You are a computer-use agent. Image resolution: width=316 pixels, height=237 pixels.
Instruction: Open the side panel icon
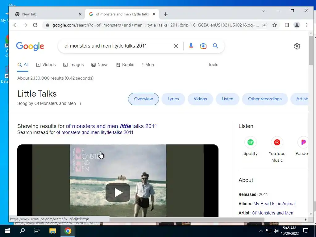[x=287, y=25]
